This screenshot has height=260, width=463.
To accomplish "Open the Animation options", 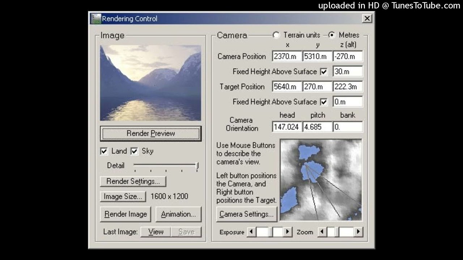I will coord(178,214).
